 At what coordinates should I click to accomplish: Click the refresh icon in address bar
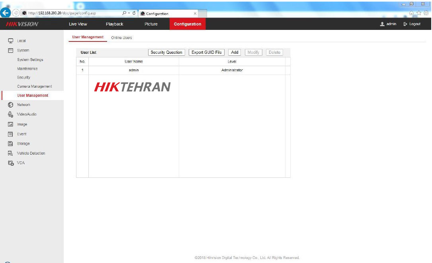(134, 13)
